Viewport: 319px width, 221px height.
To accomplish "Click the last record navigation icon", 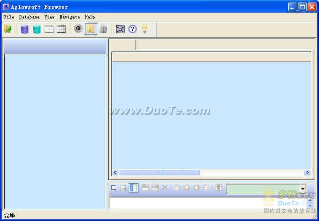I will [206, 188].
